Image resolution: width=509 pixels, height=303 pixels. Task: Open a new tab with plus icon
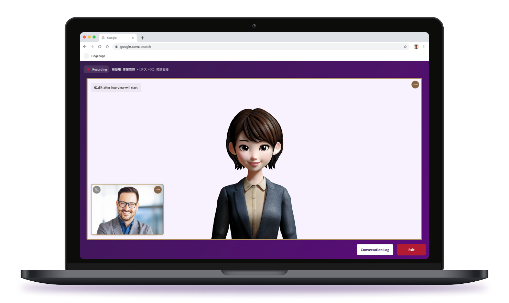tap(143, 38)
